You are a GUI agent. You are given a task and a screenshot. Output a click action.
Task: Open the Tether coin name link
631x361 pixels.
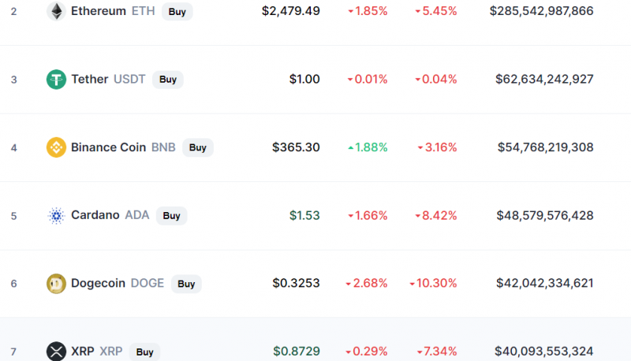90,79
